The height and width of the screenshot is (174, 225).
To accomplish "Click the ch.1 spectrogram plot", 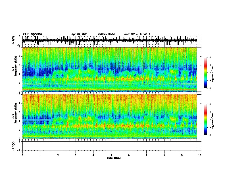I will tap(110, 69).
